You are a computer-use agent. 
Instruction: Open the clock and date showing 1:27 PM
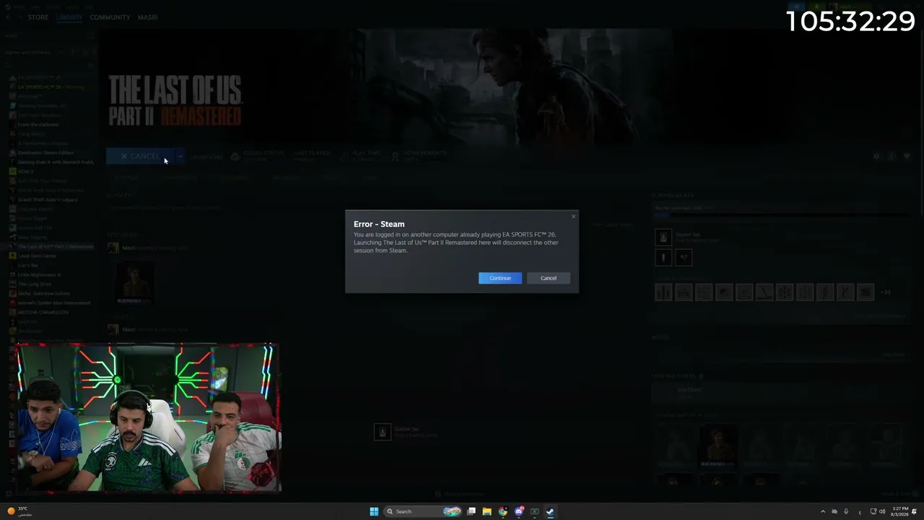coord(899,511)
